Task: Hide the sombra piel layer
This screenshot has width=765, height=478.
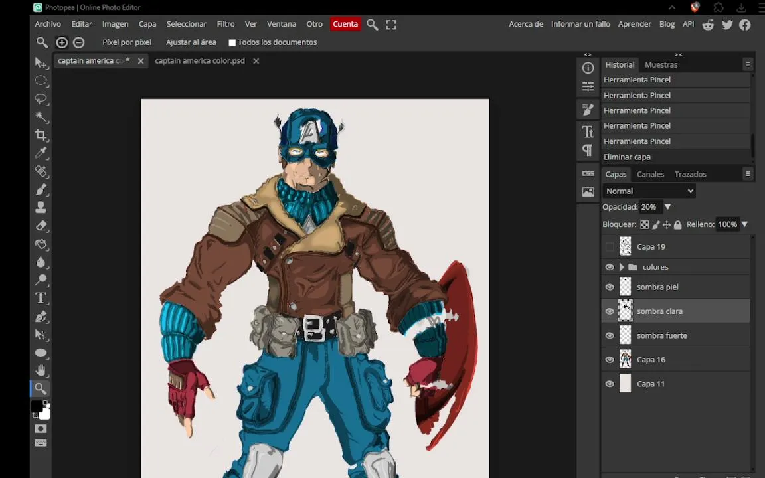Action: point(610,287)
